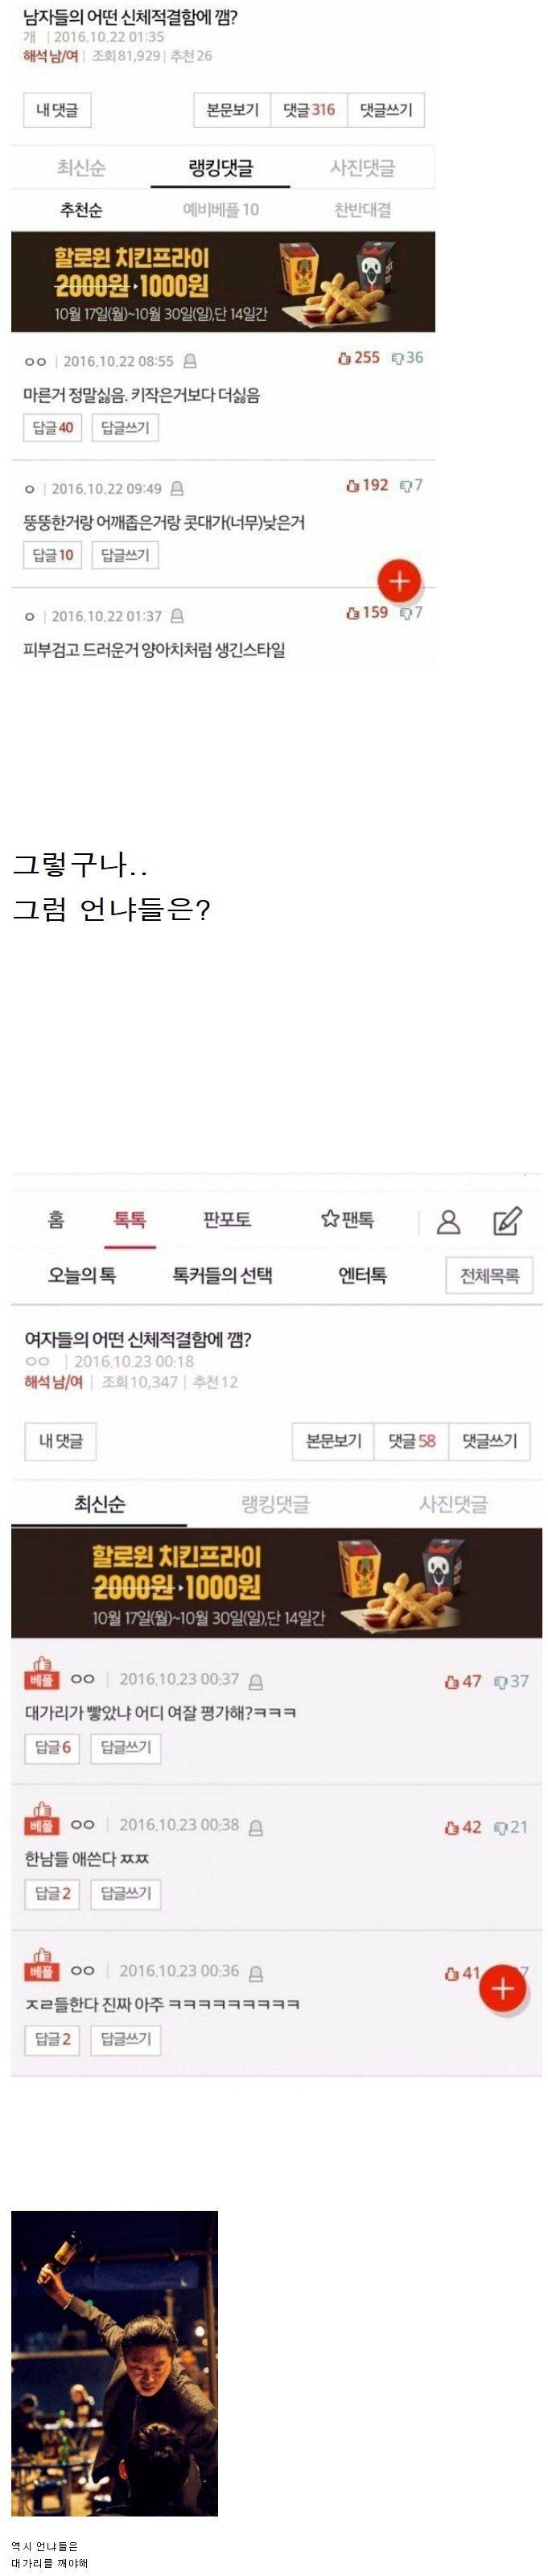
Task: Tap the red plus button near 41 likes
Action: click(x=503, y=1988)
